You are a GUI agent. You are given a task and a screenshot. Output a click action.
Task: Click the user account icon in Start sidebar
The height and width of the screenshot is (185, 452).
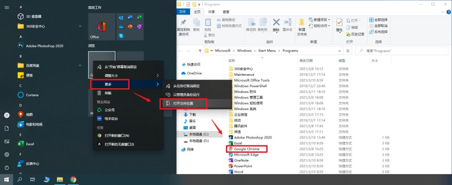click(7, 115)
